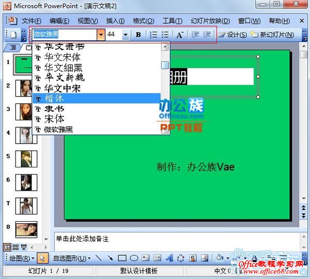This screenshot has height=279, width=310.
Task: Click the font name field showing 微软雅黑
Action: [65, 35]
